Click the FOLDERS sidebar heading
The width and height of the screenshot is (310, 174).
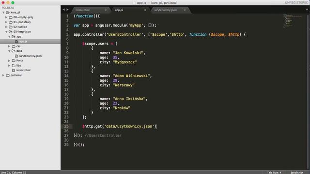tap(8, 8)
